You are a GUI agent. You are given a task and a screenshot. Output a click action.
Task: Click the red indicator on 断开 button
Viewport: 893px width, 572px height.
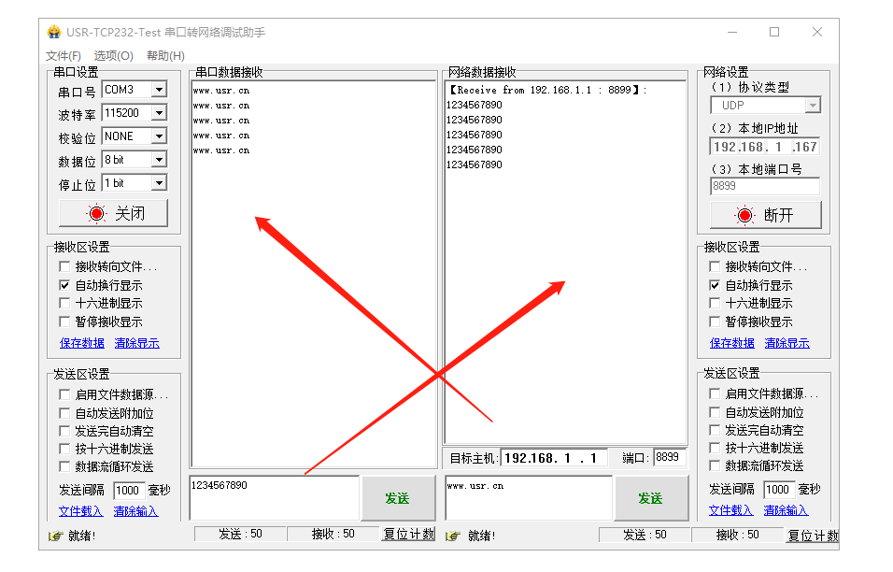coord(744,216)
